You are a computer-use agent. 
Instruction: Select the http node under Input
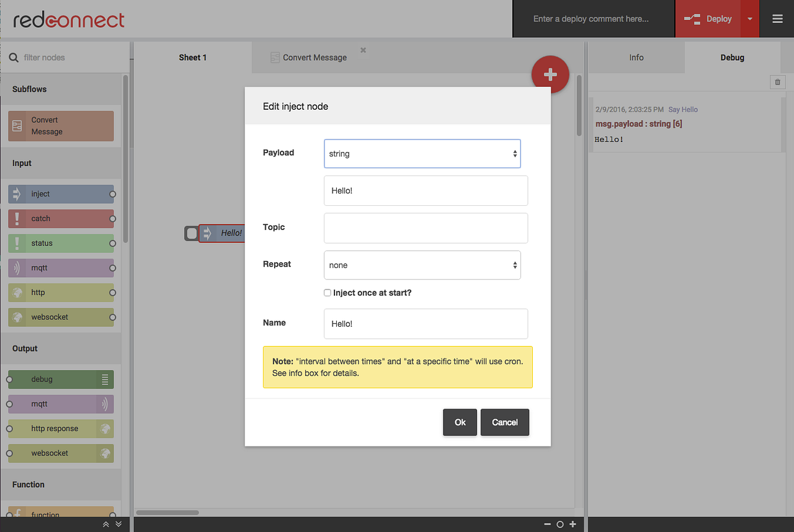click(x=60, y=292)
